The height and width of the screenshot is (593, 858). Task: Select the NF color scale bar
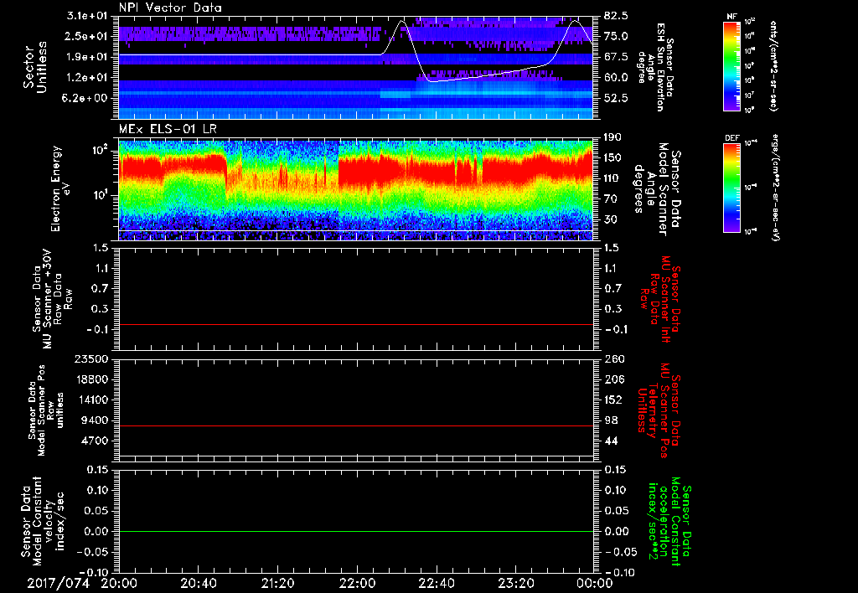click(733, 66)
